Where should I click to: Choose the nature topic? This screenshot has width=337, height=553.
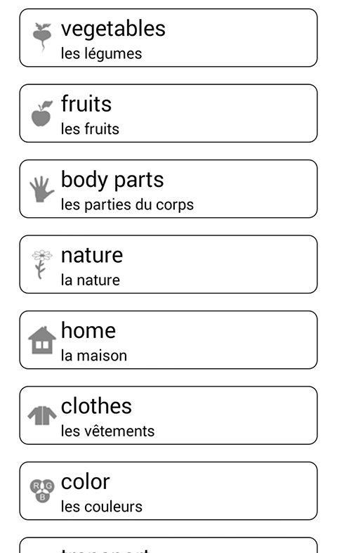point(168,264)
